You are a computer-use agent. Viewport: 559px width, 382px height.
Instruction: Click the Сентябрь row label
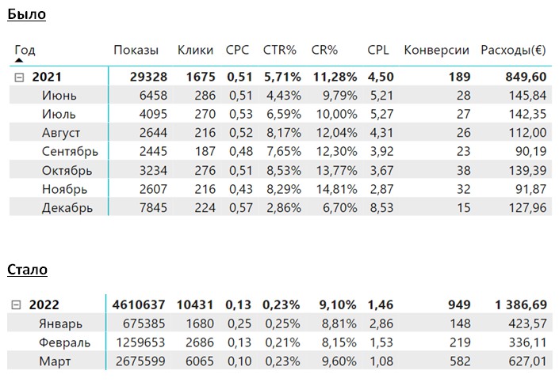coord(67,152)
